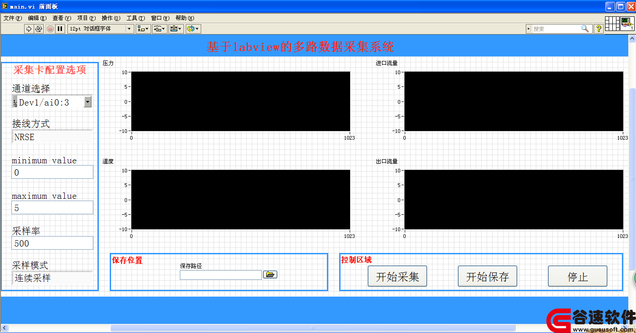Click the minimum value input field
Viewport: 636px width, 333px height.
(52, 172)
